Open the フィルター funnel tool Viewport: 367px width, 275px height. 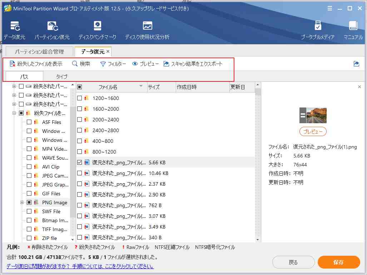[x=113, y=64]
